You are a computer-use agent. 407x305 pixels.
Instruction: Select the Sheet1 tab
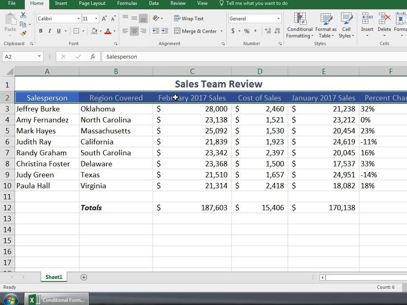click(x=54, y=277)
